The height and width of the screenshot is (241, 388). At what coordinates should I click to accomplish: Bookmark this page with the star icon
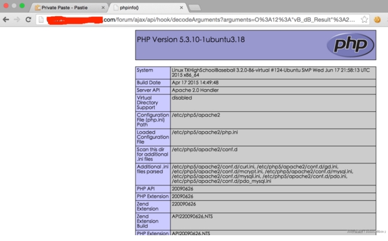pyautogui.click(x=364, y=19)
